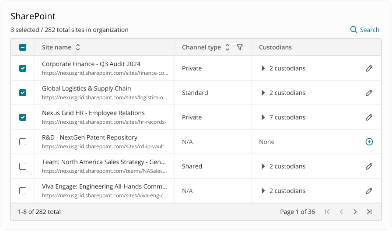Expand custodians for Corporate Finance Q3 Audit

click(x=263, y=68)
